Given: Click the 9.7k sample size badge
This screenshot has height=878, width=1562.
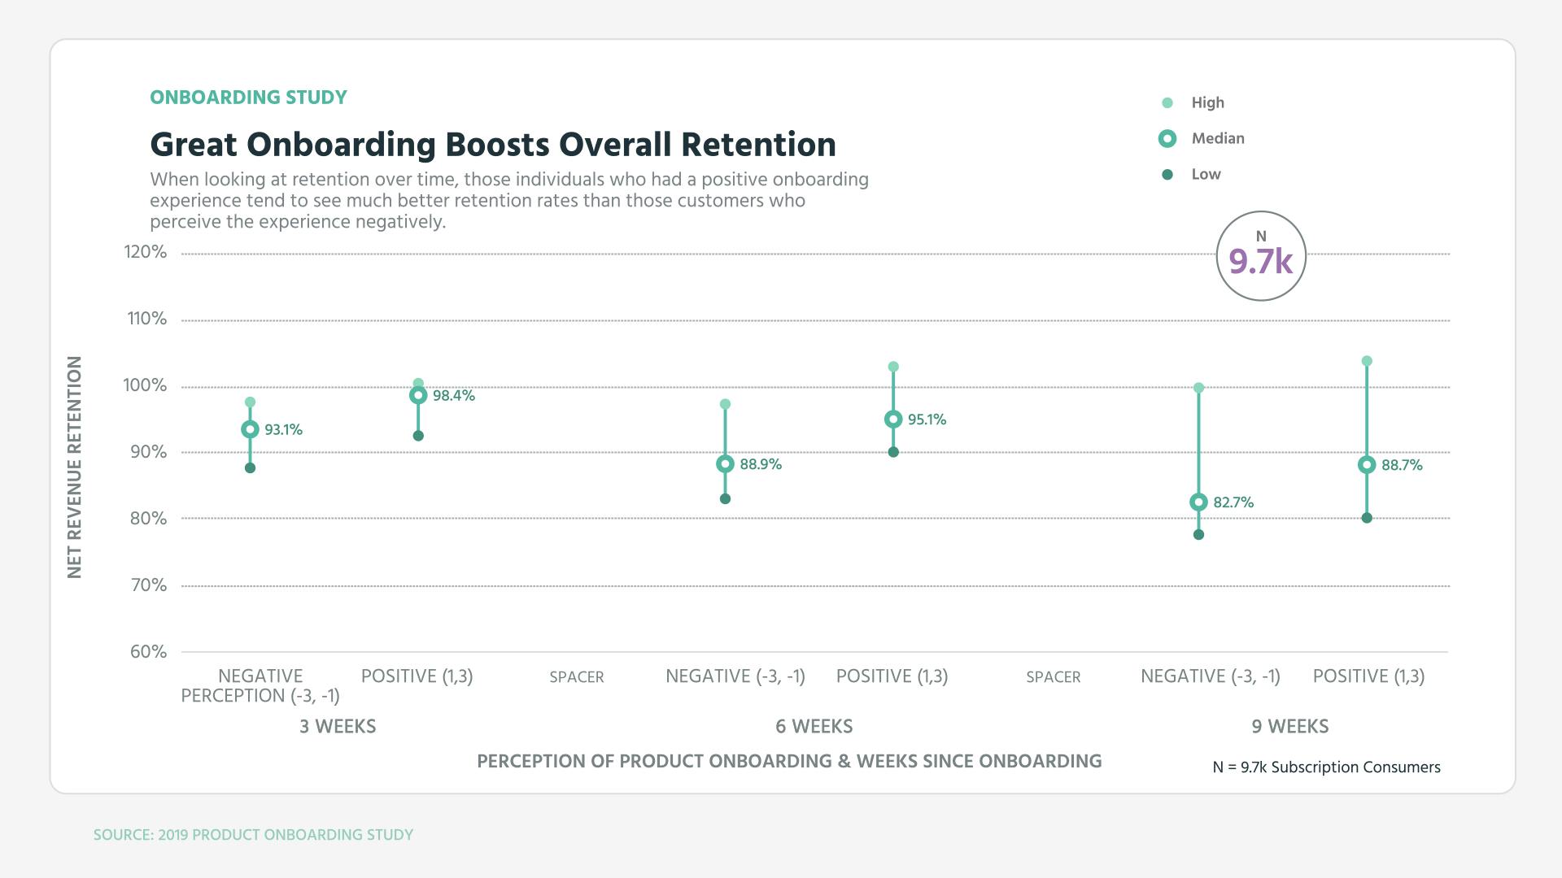Looking at the screenshot, I should tap(1262, 254).
